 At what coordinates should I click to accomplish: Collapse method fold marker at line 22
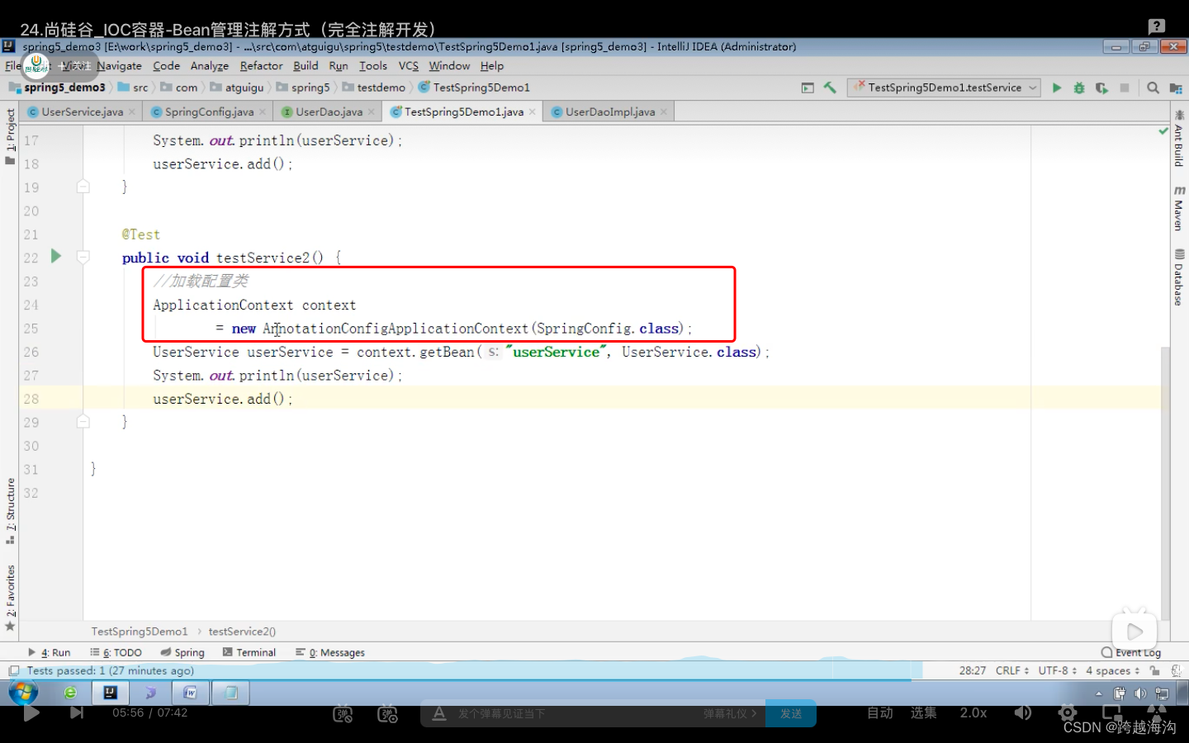(x=83, y=258)
